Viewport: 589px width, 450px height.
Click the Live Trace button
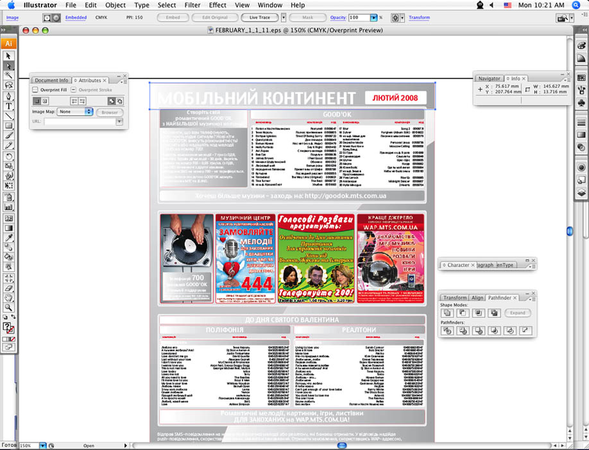coord(260,17)
